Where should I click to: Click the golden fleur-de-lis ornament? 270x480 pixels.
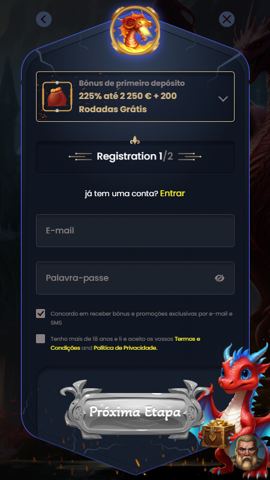point(135,141)
